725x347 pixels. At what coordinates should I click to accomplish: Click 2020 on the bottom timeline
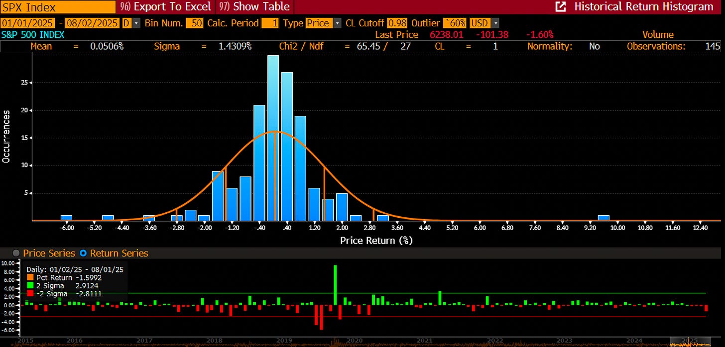click(354, 341)
